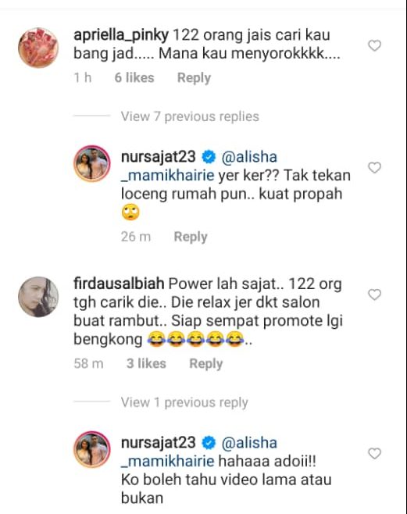Image resolution: width=407 pixels, height=514 pixels.
Task: Open nursajat23's avatar on 'yer ker' reply
Action: click(92, 163)
